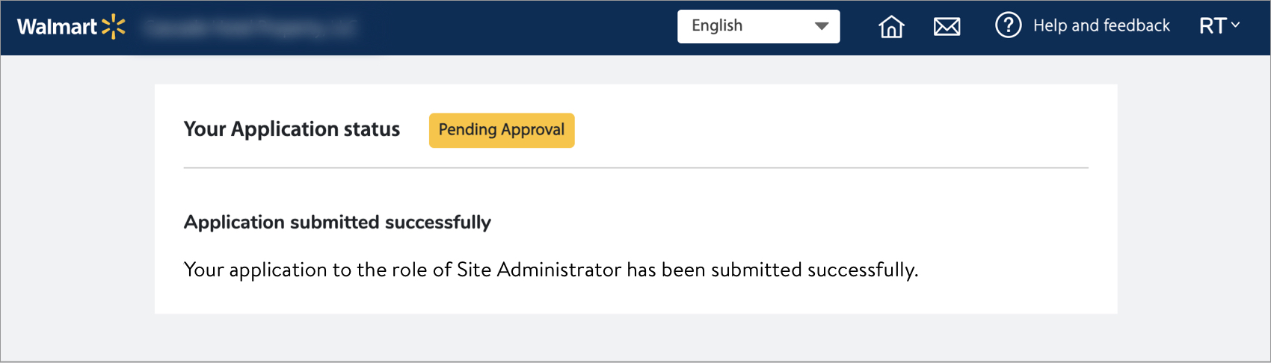Open the RT user account menu
Viewport: 1271px width, 363px height.
1213,26
